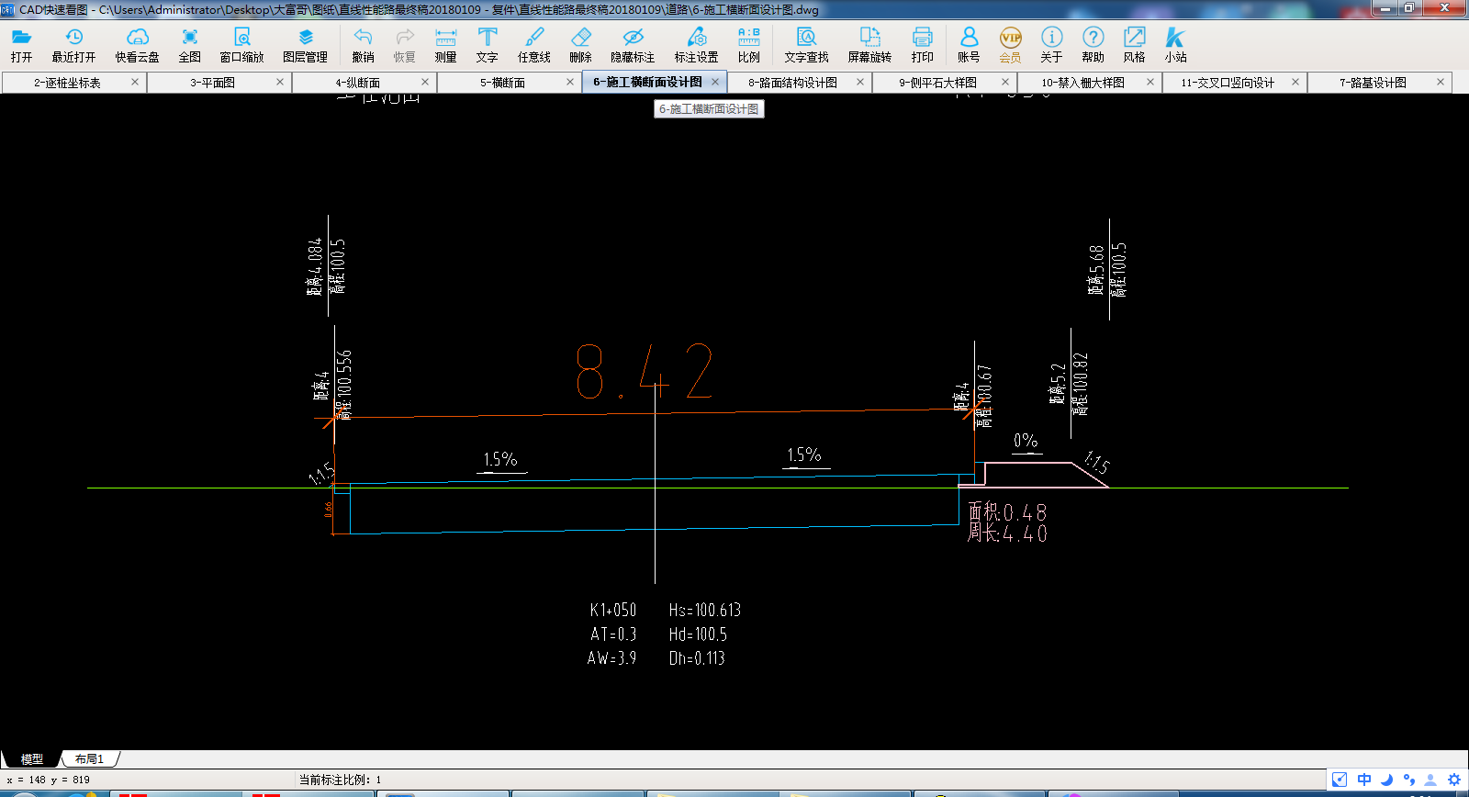Click the K1+050 station label
This screenshot has width=1469, height=797.
tap(612, 611)
